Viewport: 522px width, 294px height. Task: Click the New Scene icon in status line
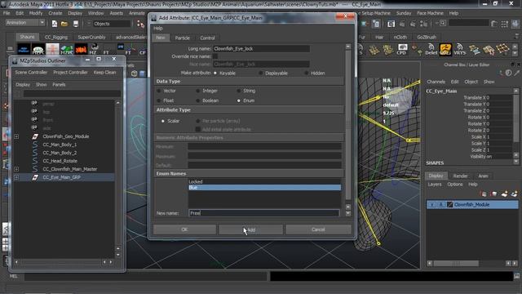(55, 24)
